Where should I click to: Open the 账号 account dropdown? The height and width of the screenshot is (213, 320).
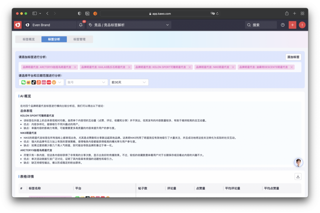(x=87, y=82)
